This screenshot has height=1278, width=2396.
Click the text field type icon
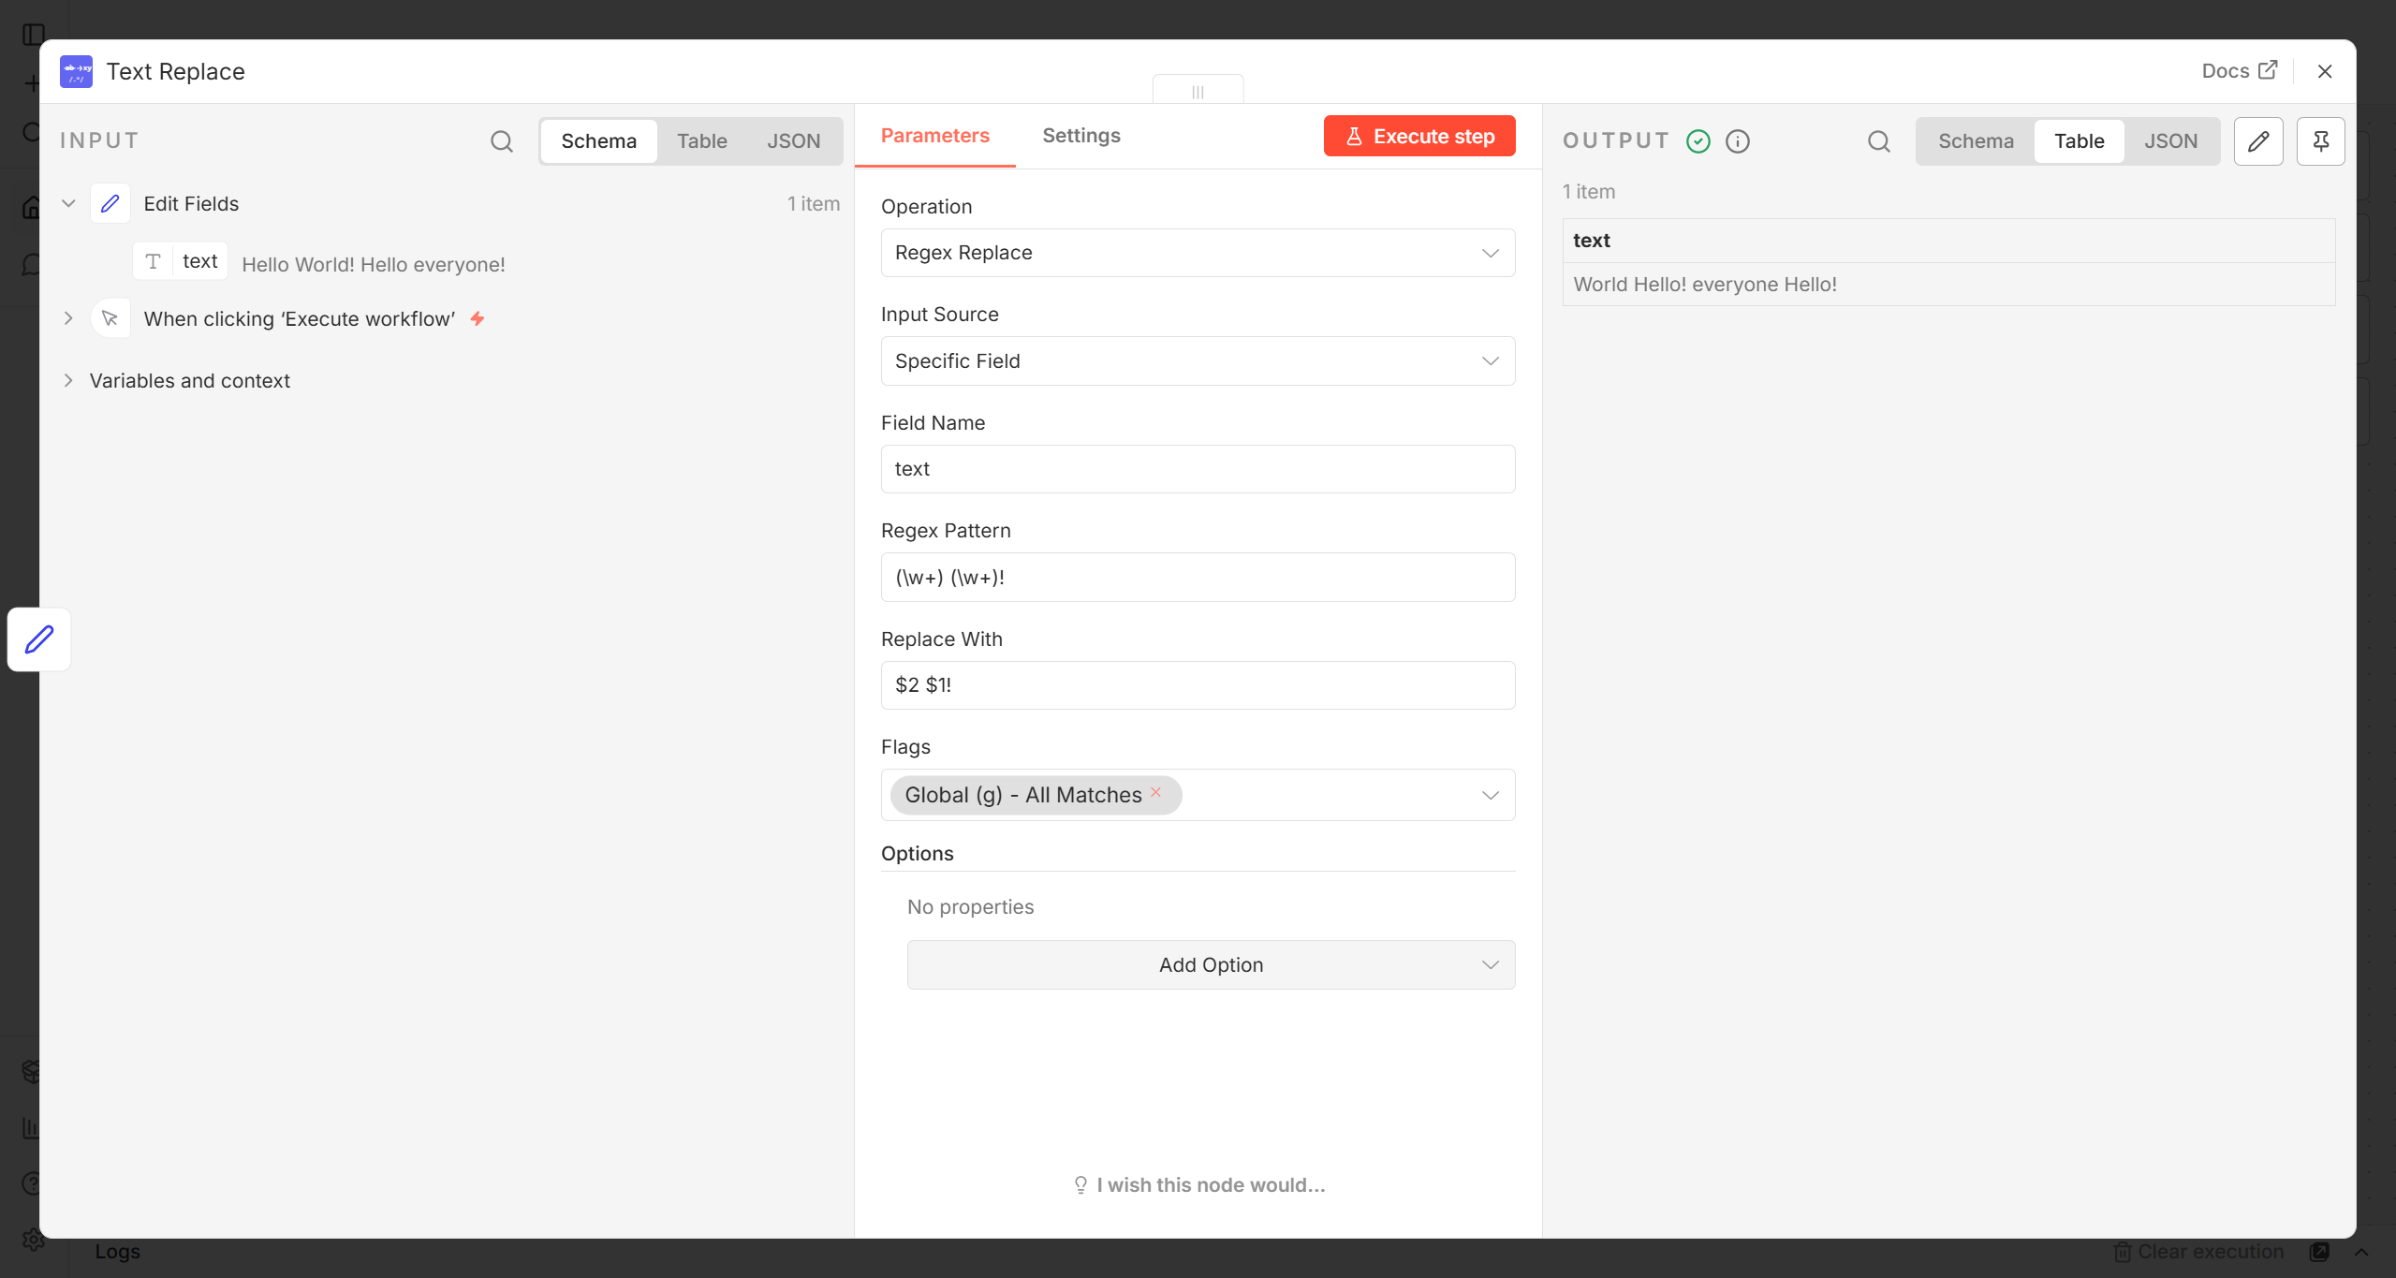[x=153, y=261]
